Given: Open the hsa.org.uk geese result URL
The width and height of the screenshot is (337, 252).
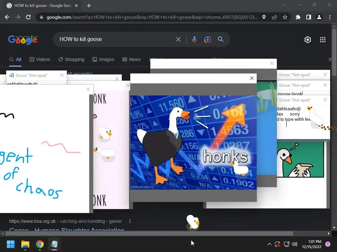Looking at the screenshot, I should pos(65,221).
